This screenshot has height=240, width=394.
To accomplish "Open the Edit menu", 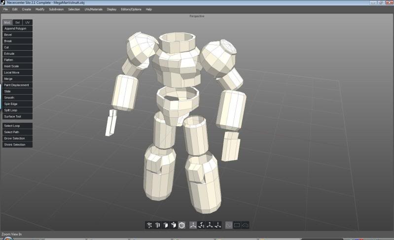I will click(x=15, y=9).
